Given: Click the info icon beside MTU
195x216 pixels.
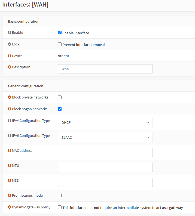Looking at the screenshot, I should (x=10, y=166).
